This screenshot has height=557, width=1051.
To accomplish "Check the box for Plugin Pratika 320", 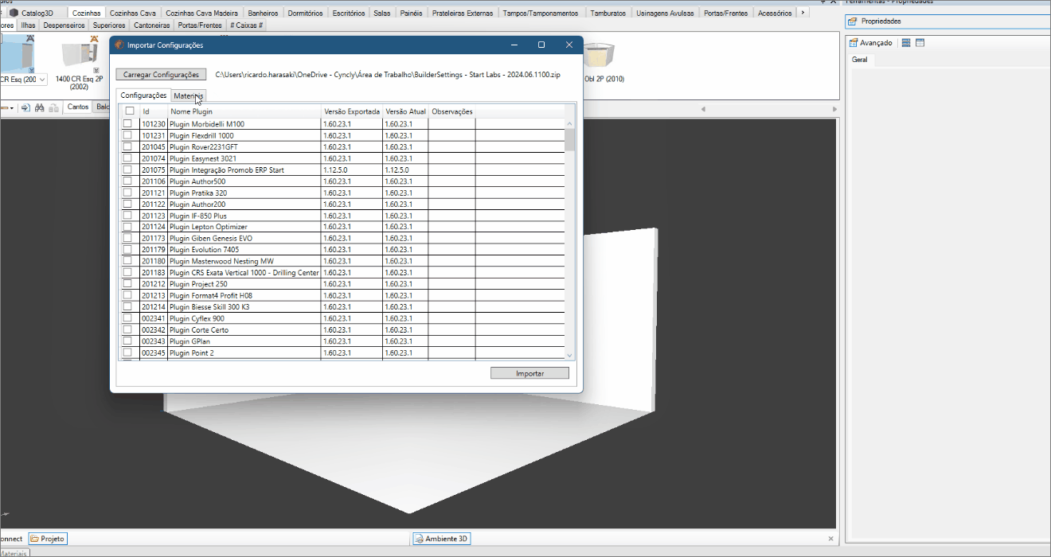I will pos(127,193).
